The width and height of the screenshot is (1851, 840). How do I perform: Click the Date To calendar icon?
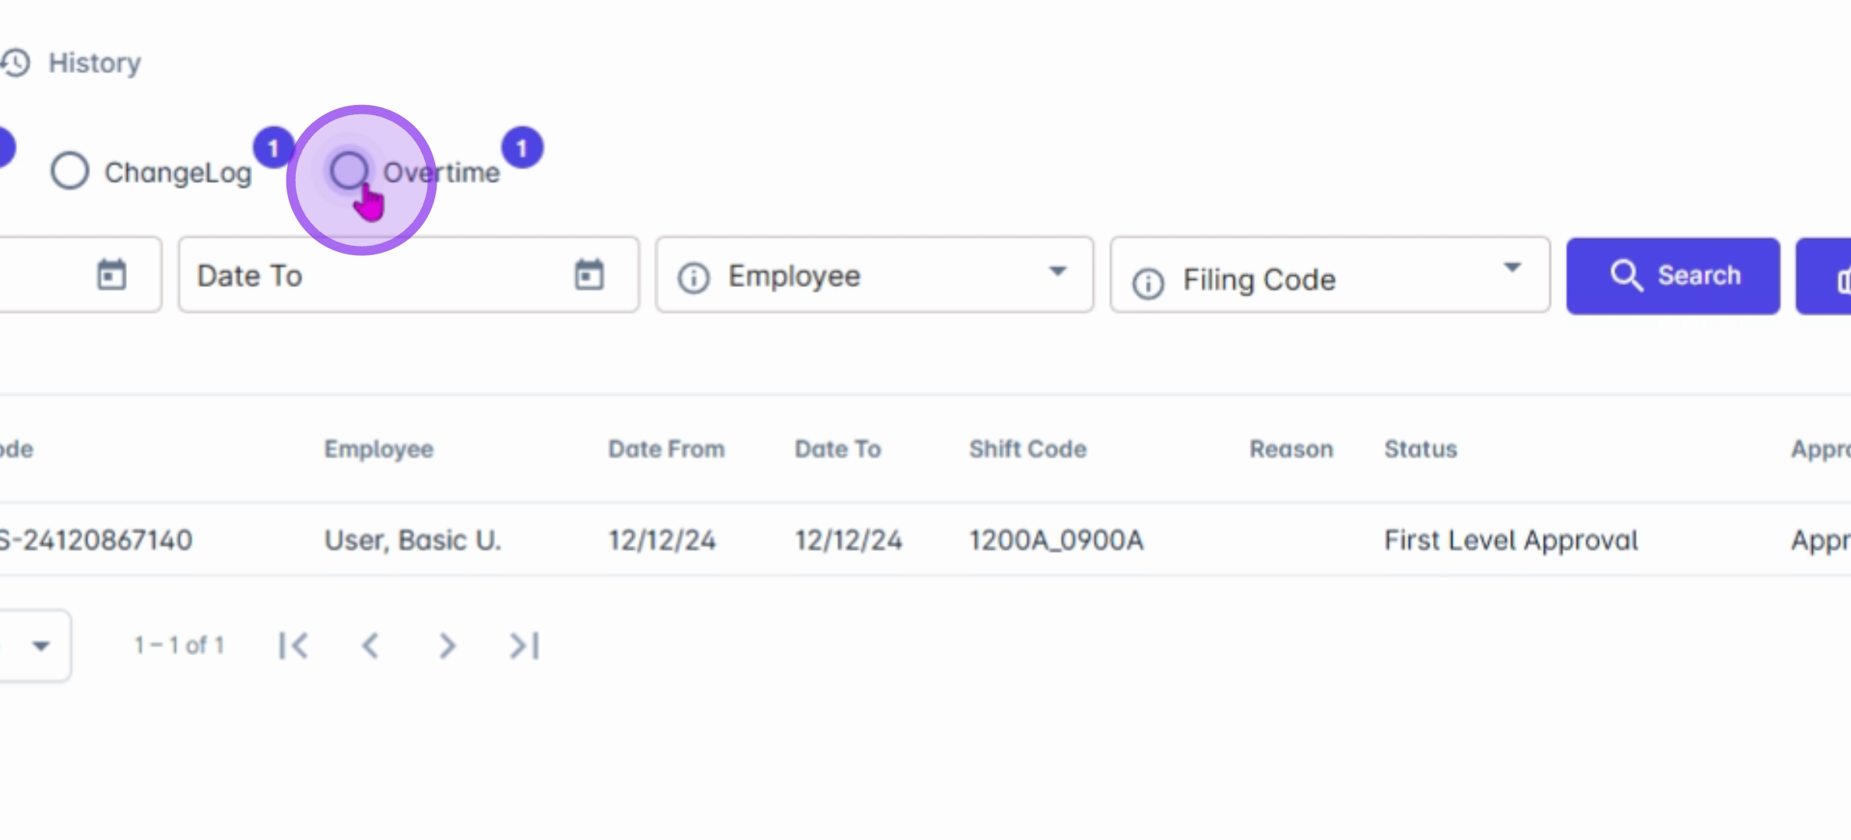click(588, 275)
